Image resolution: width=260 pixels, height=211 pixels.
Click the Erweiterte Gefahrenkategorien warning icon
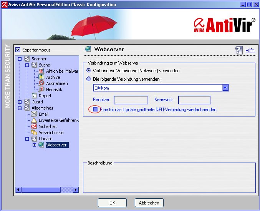pyautogui.click(x=34, y=120)
